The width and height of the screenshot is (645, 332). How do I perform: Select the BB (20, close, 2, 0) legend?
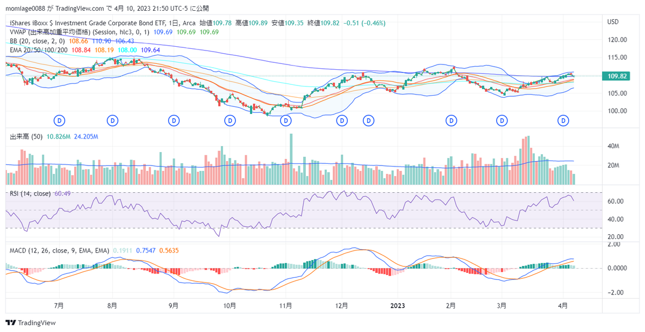(37, 40)
